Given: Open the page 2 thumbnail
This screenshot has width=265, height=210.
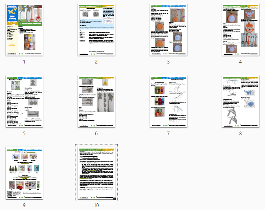Looking at the screenshot, I should (x=96, y=30).
